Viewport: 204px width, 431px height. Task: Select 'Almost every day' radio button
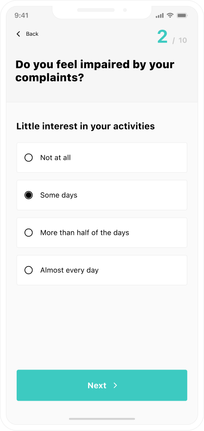(x=28, y=270)
